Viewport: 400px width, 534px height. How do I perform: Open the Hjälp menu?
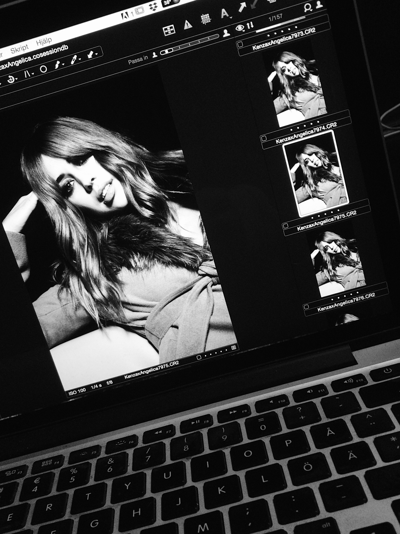click(44, 41)
